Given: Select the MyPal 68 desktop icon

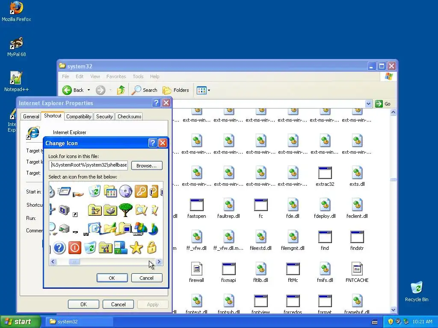Looking at the screenshot, I should coord(17,47).
